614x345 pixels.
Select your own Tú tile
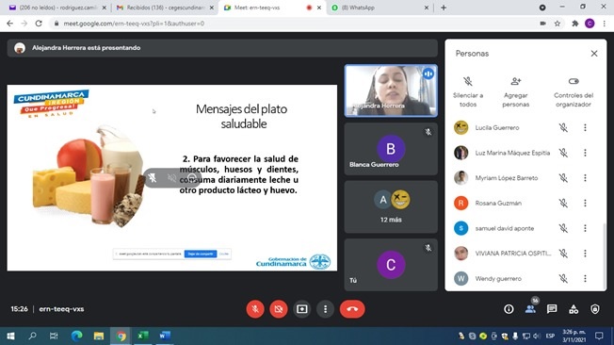391,265
